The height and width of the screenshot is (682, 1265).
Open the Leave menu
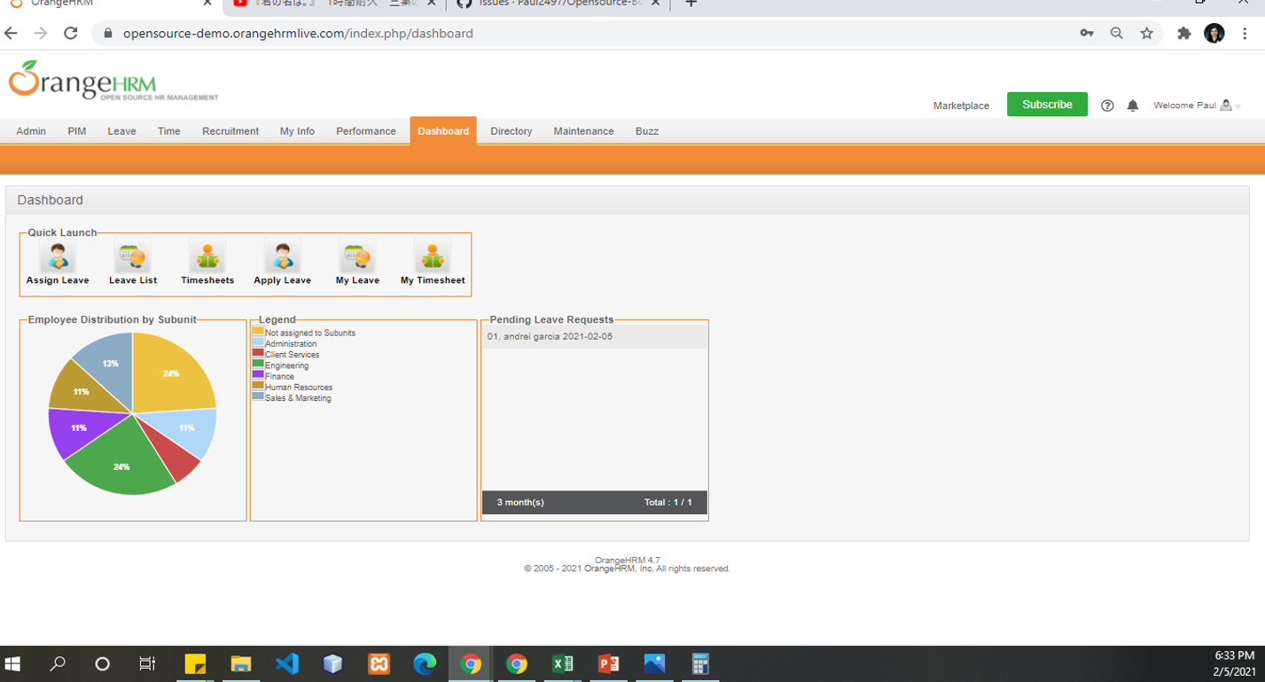pyautogui.click(x=122, y=131)
